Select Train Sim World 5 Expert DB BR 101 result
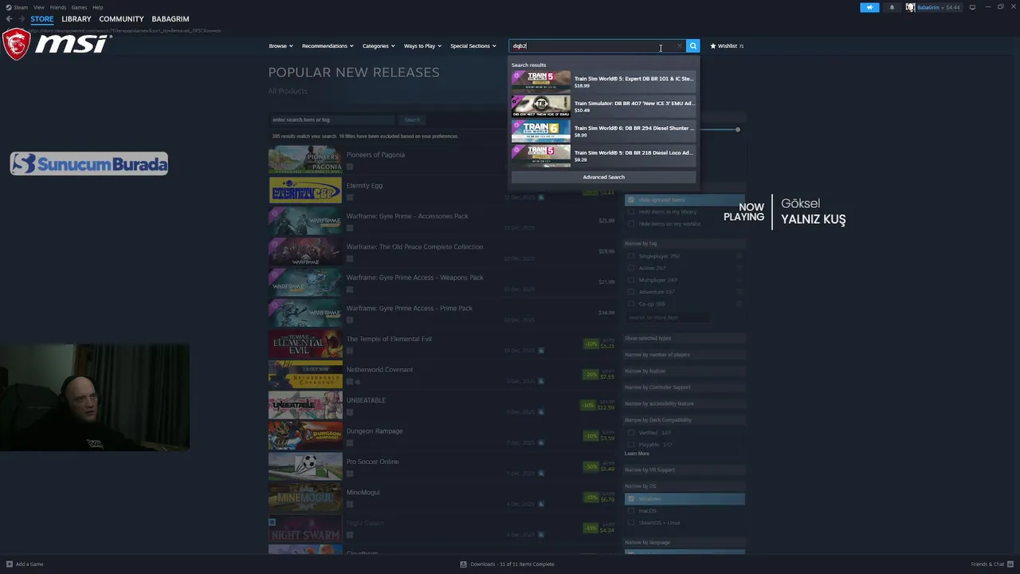Viewport: 1020px width, 574px height. point(603,81)
